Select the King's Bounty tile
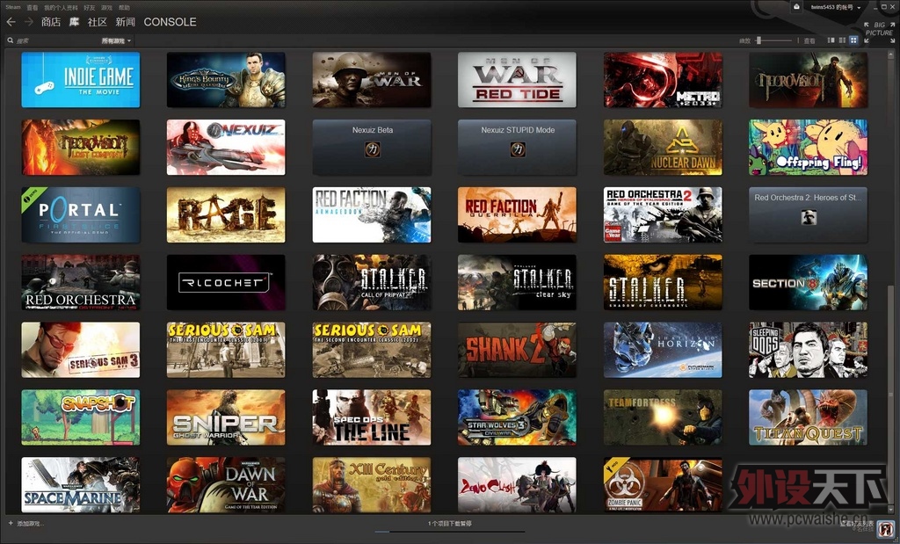The image size is (900, 544). tap(226, 80)
